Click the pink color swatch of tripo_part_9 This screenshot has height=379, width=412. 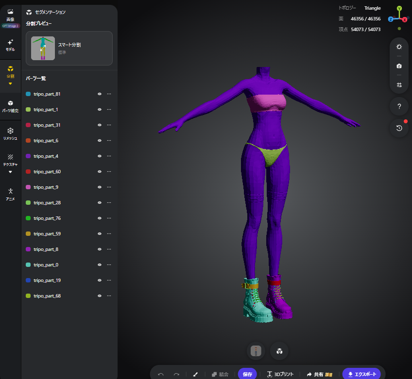tap(28, 187)
